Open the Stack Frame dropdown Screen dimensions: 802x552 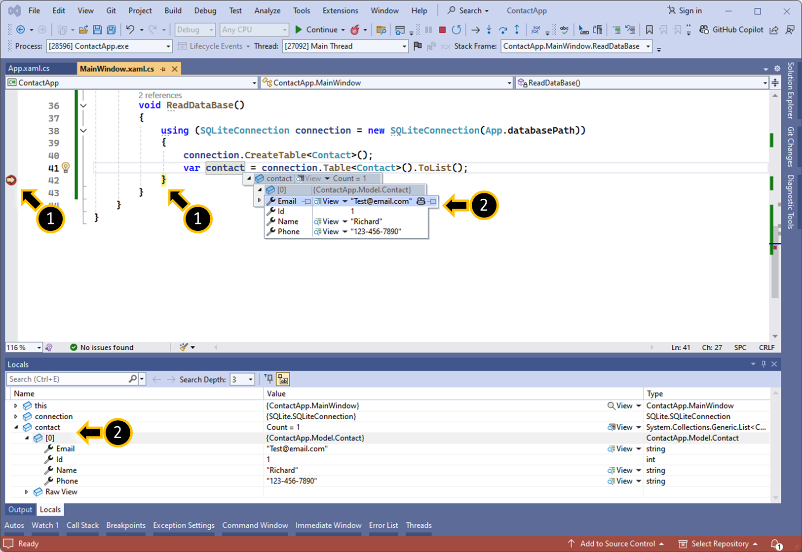[x=576, y=46]
